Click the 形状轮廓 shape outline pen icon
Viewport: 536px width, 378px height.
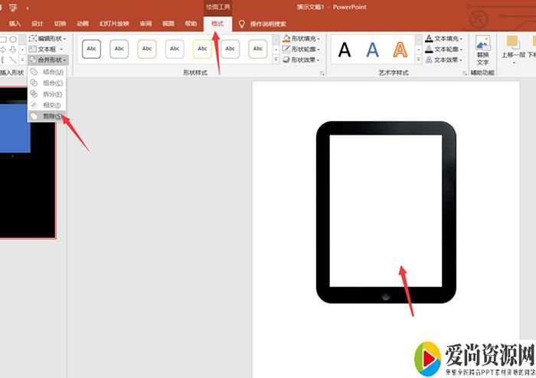(286, 49)
